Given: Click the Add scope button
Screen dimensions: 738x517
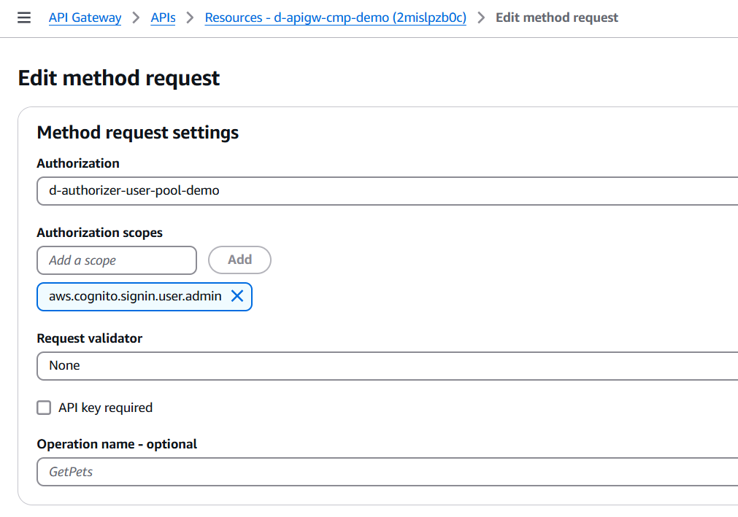Looking at the screenshot, I should tap(239, 260).
